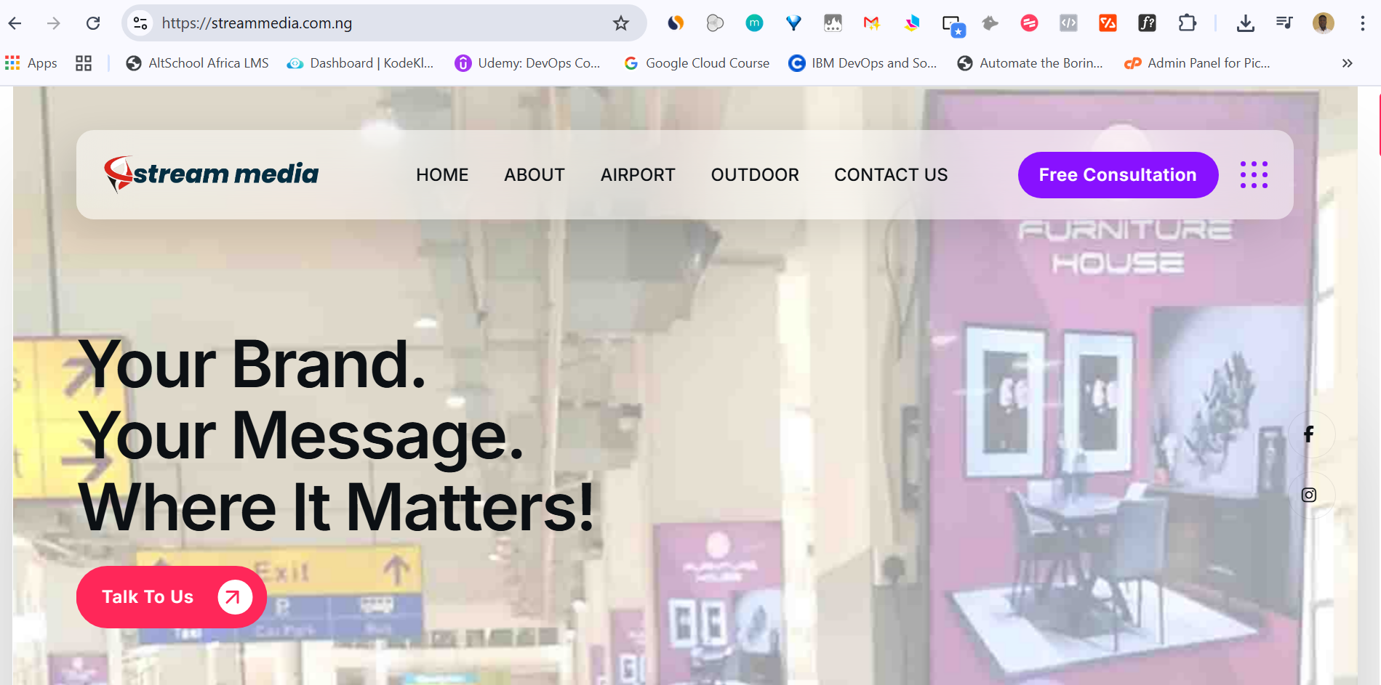The image size is (1381, 685).
Task: Click the Facebook social icon
Action: tap(1308, 434)
